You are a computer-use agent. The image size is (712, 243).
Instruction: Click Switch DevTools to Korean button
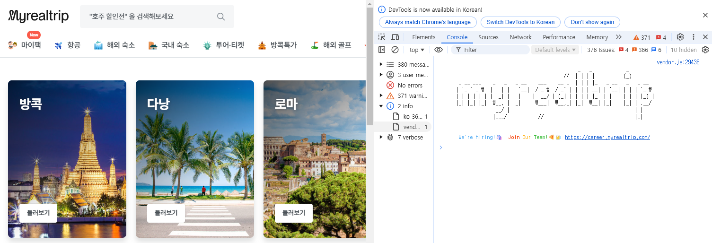pyautogui.click(x=520, y=22)
